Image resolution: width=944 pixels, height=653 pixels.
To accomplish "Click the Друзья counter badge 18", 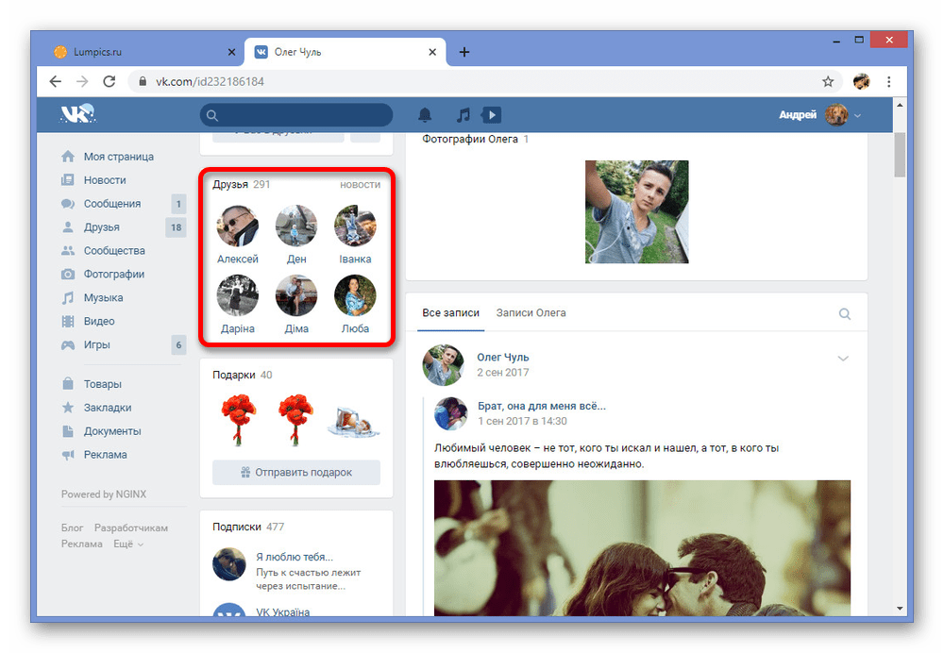I will 176,227.
